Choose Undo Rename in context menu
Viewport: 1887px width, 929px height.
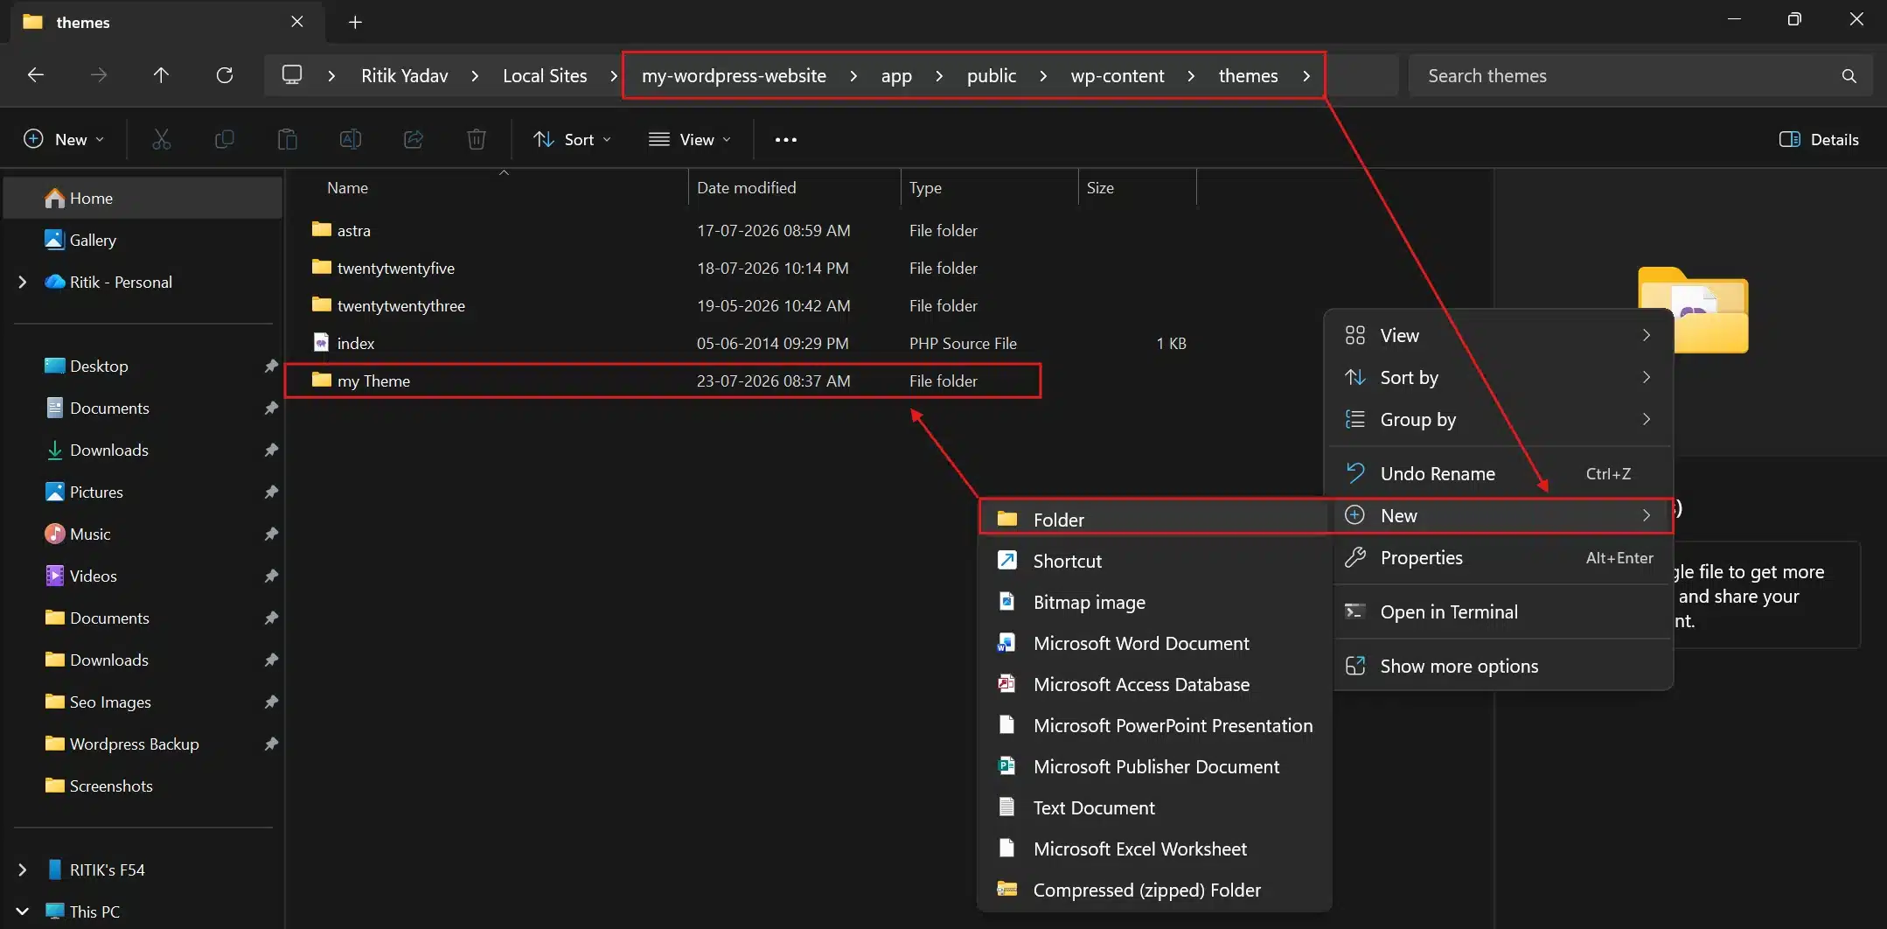pos(1499,474)
